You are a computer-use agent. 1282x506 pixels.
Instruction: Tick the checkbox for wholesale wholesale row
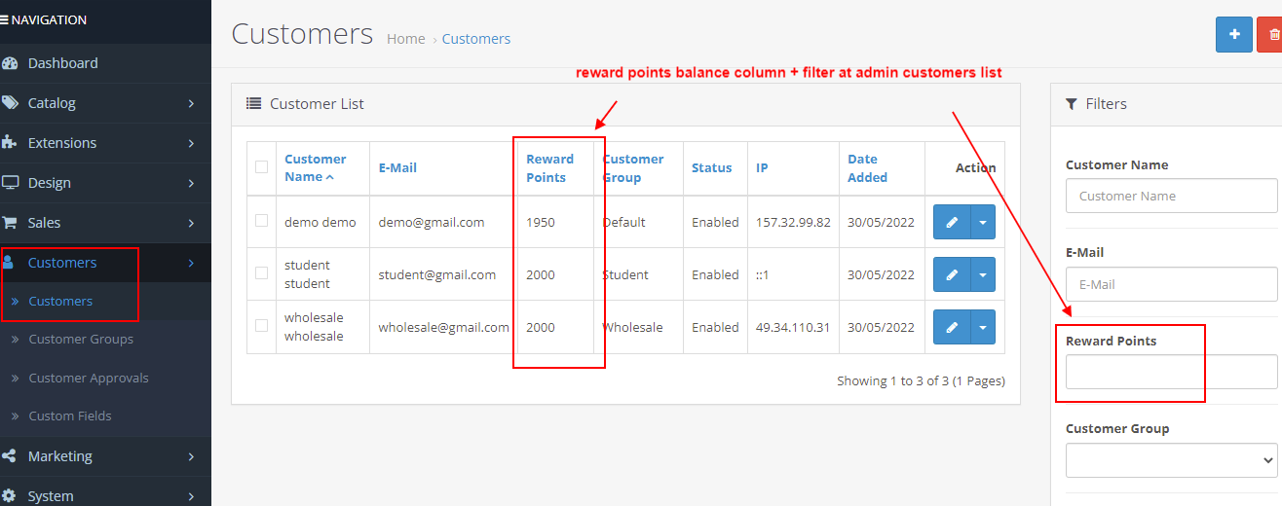[x=261, y=326]
